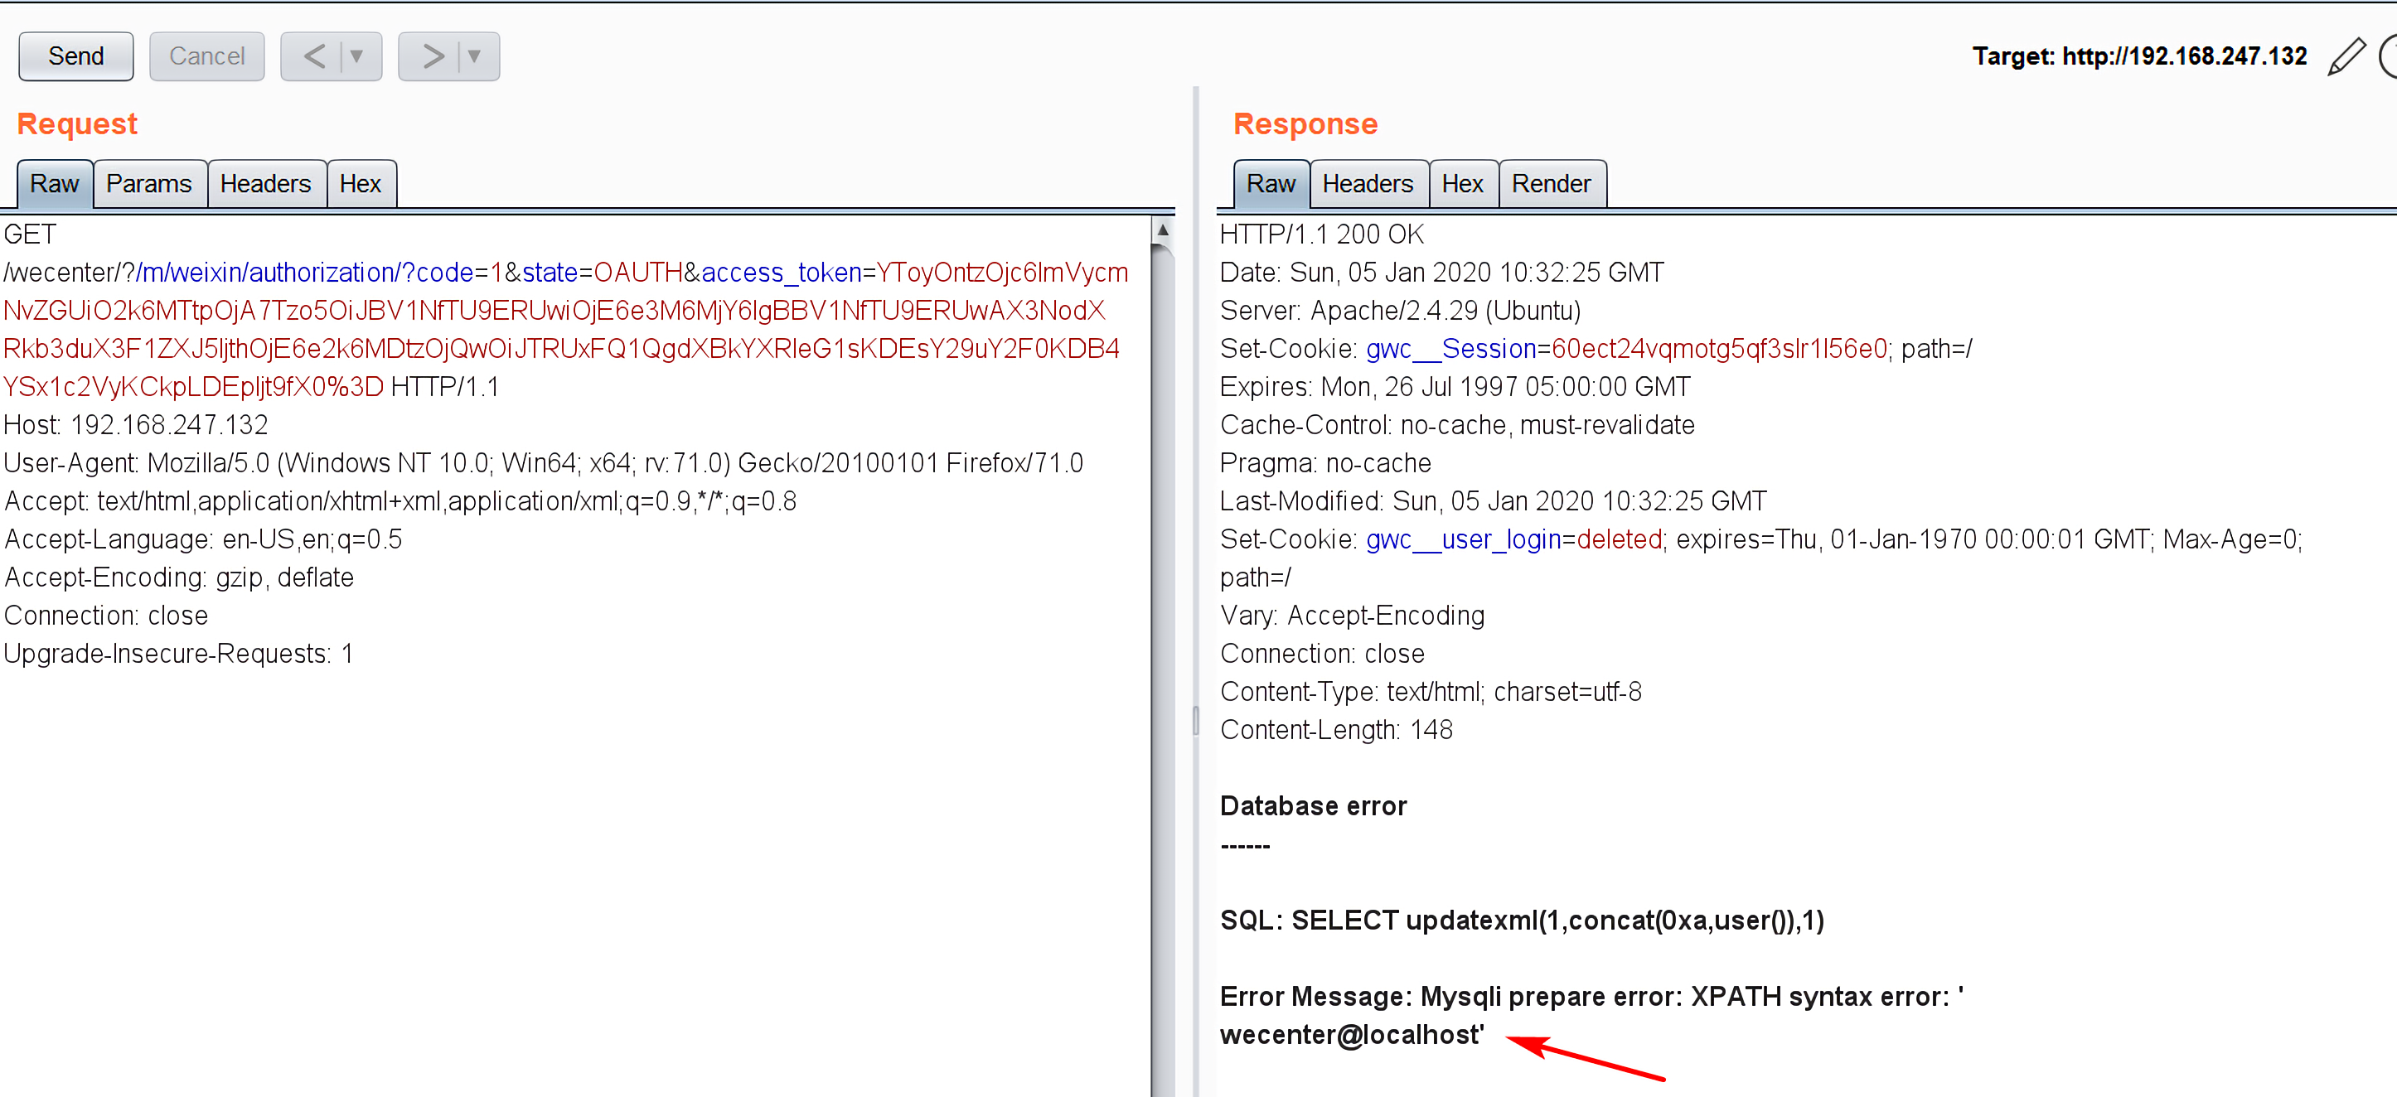Image resolution: width=2397 pixels, height=1097 pixels.
Task: Select the Response Raw tab
Action: (x=1271, y=184)
